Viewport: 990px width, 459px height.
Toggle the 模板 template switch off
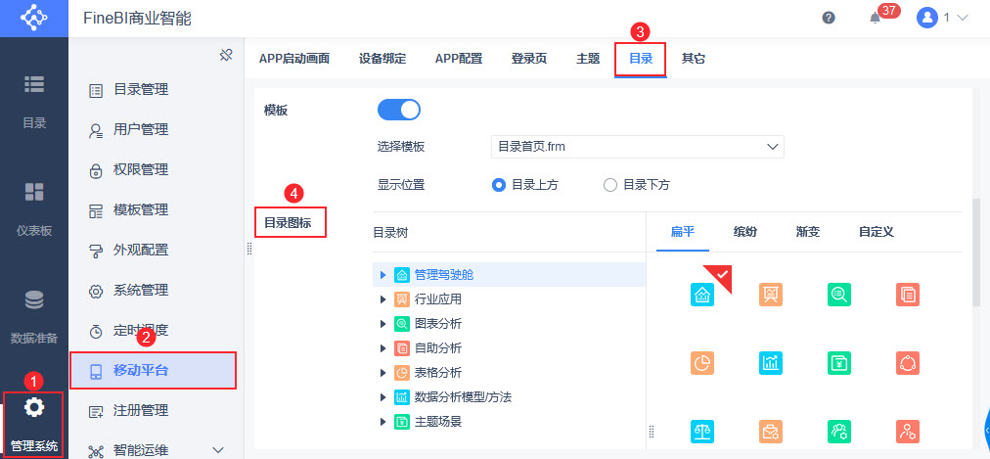pyautogui.click(x=398, y=110)
